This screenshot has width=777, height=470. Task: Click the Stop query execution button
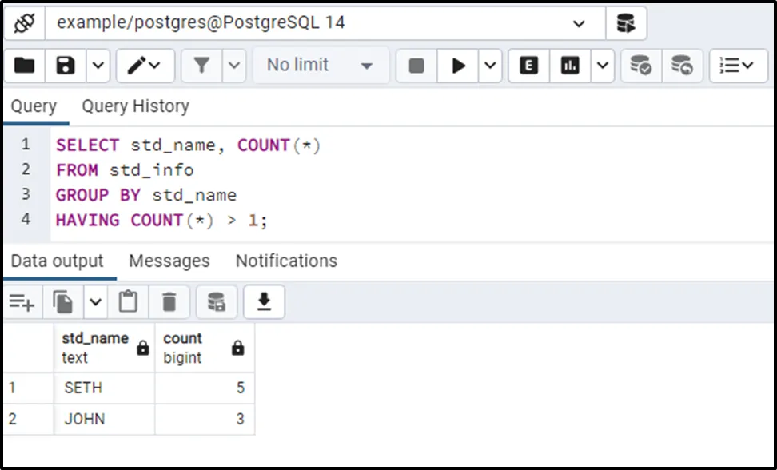(x=416, y=66)
